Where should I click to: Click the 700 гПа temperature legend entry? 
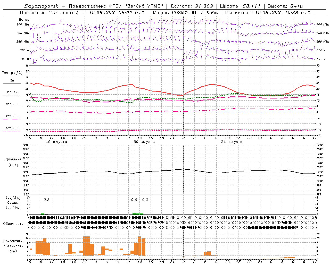coord(12,116)
